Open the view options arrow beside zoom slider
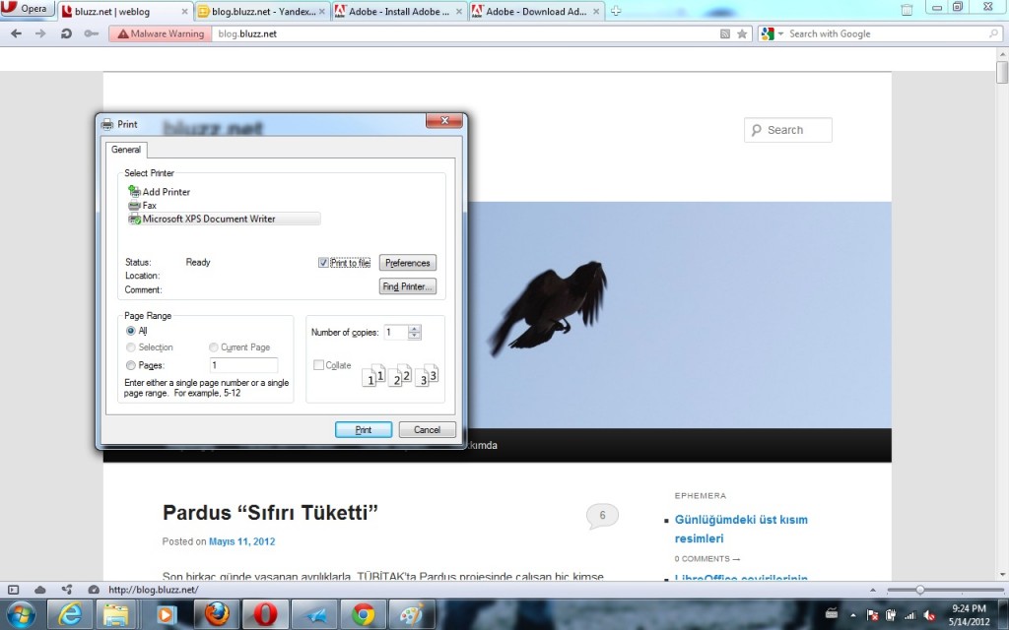The width and height of the screenshot is (1009, 630). pos(873,590)
